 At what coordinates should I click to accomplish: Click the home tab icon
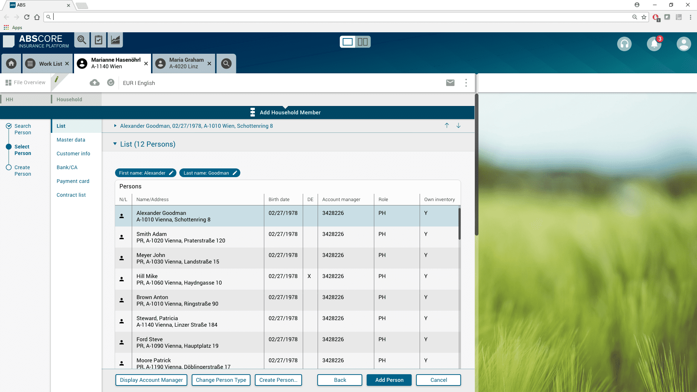coord(11,64)
